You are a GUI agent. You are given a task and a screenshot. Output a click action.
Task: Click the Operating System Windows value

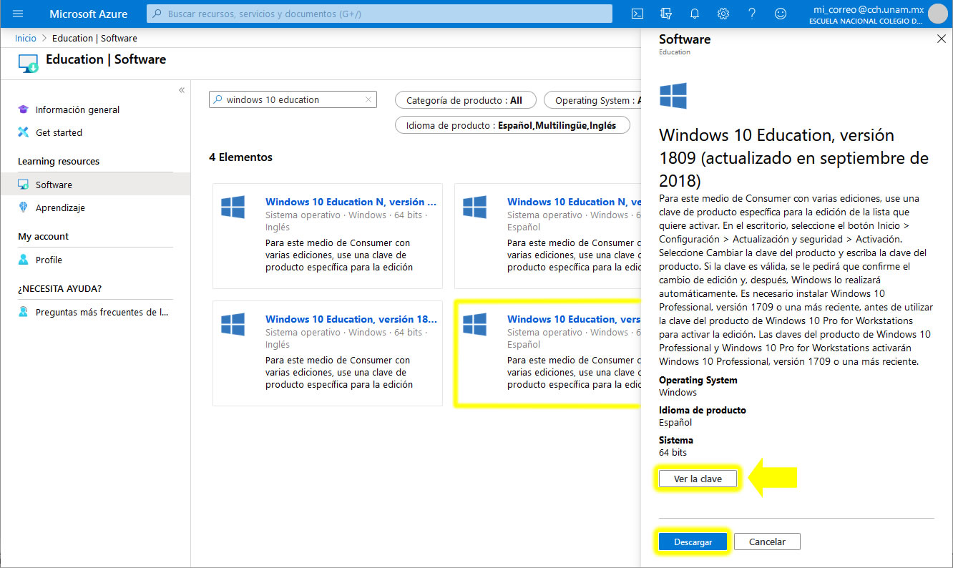(x=678, y=392)
